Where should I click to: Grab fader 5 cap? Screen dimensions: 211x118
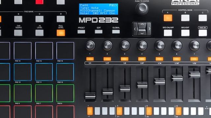coord(160,81)
